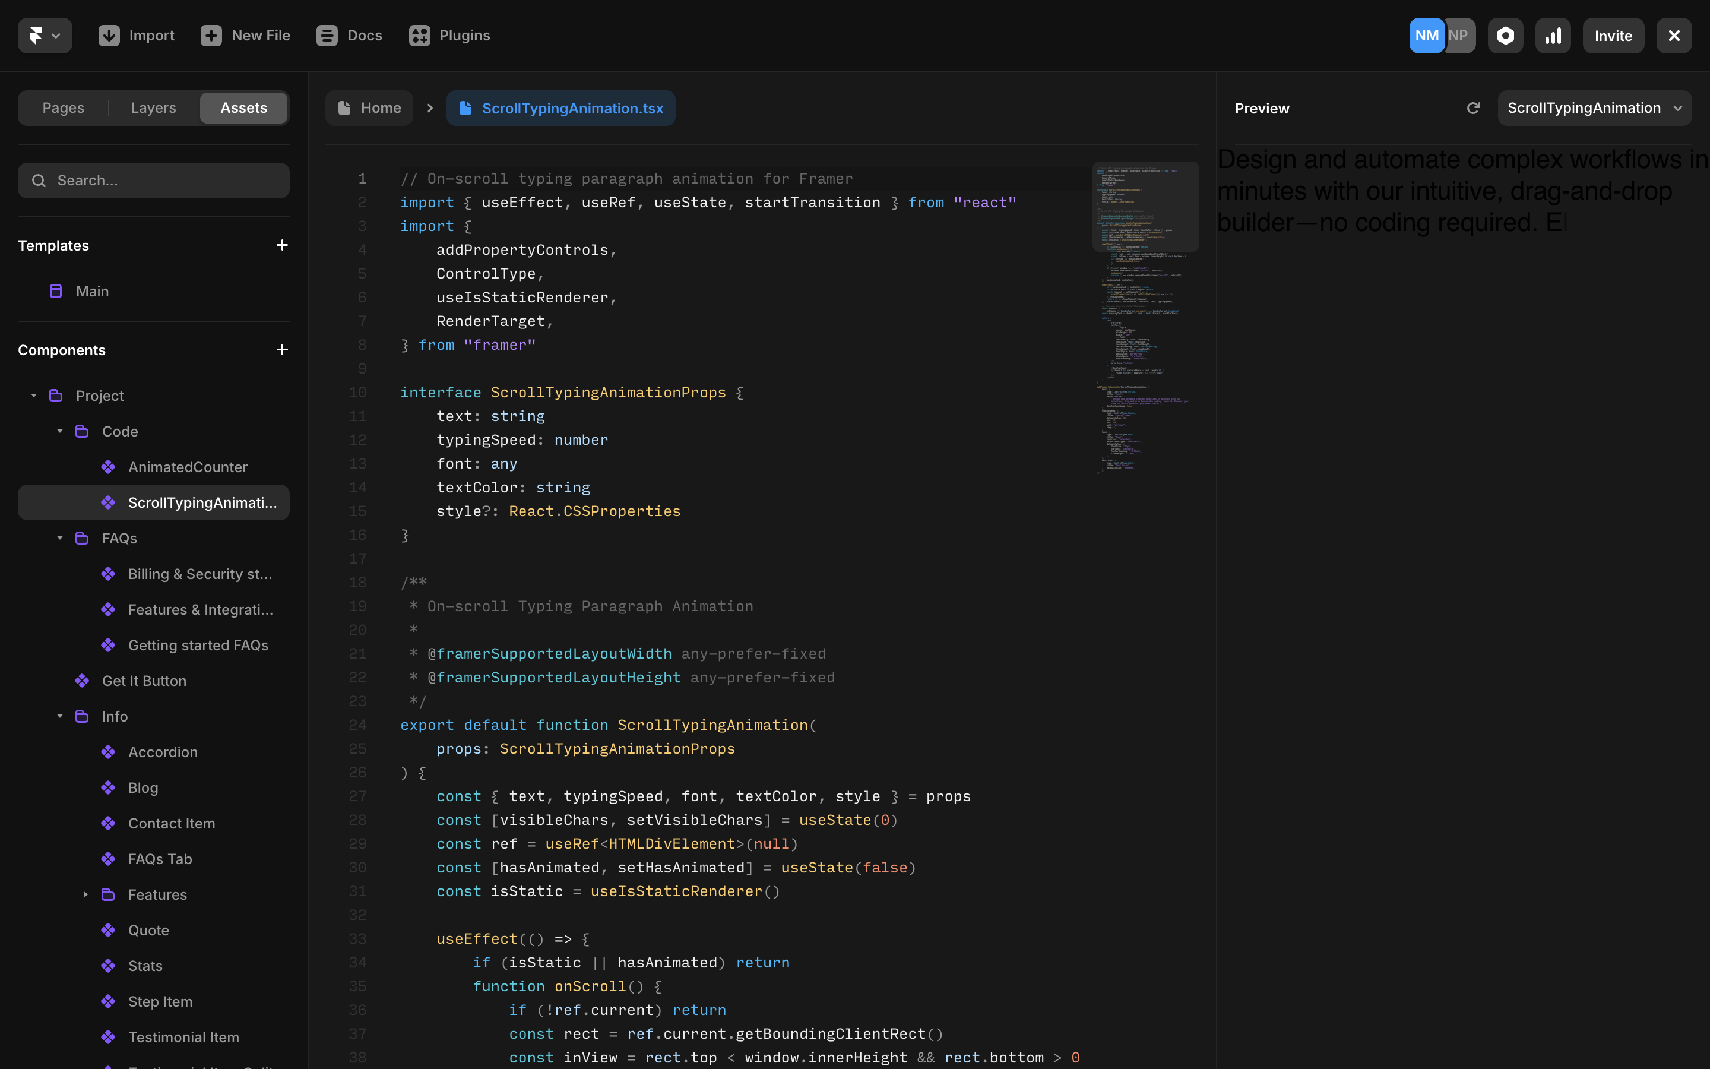The width and height of the screenshot is (1710, 1069).
Task: Click the hexagon settings icon
Action: click(1505, 36)
